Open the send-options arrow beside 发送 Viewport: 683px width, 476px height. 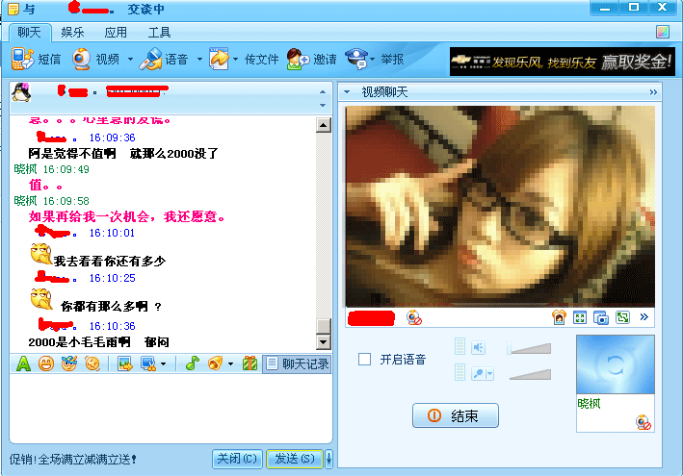coord(330,459)
